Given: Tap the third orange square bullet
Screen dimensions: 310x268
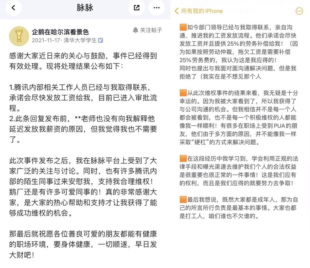Looking at the screenshot, I should point(183,158).
